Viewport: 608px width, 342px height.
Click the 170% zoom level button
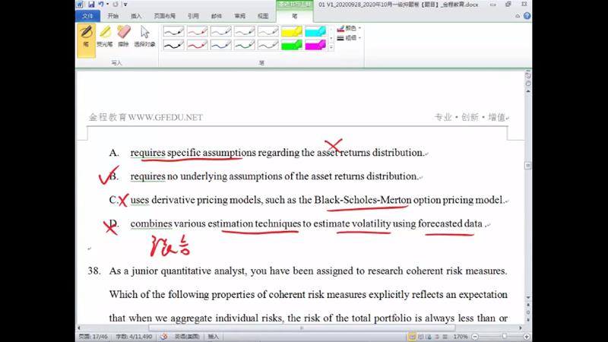point(460,336)
